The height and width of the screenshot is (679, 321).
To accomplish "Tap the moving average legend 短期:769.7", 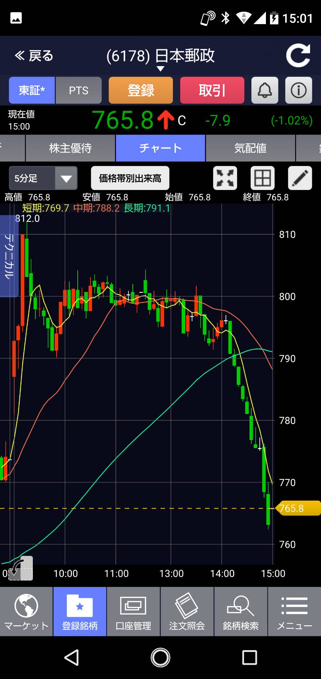I will click(x=46, y=208).
